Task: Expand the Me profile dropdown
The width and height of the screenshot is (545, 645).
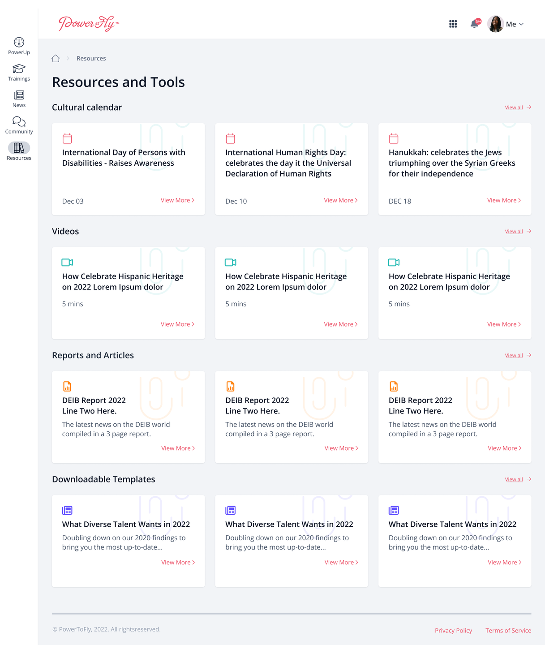Action: (x=515, y=24)
